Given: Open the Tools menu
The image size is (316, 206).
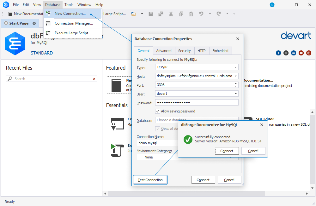Looking at the screenshot, I should [x=69, y=5].
